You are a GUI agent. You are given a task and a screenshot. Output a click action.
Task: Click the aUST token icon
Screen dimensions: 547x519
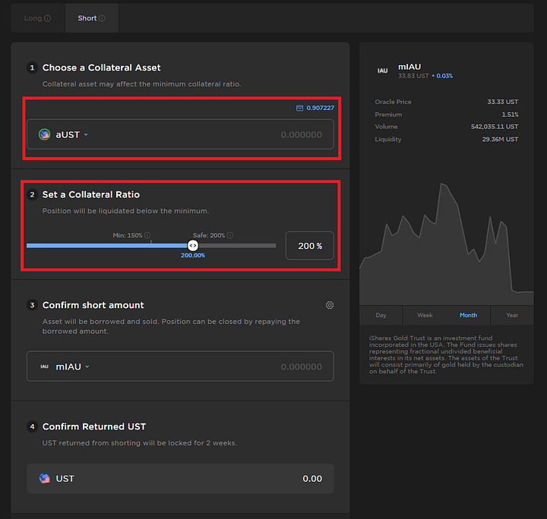click(x=44, y=134)
